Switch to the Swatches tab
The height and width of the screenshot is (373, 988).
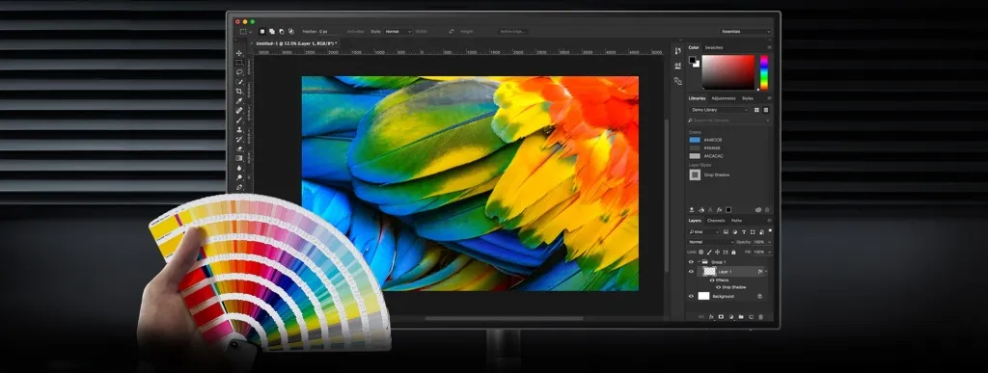point(714,48)
